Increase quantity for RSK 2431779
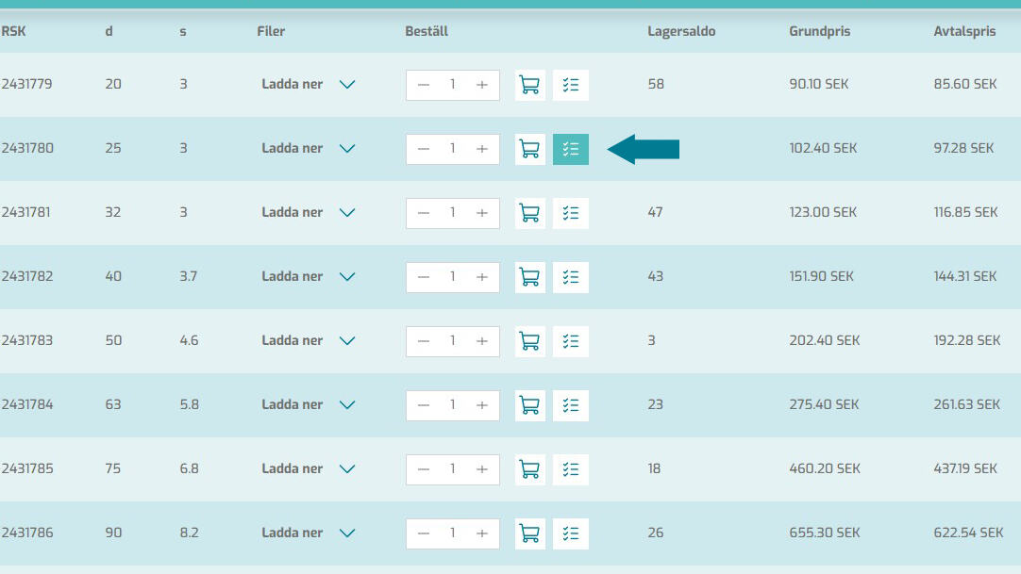The image size is (1021, 574). [482, 85]
